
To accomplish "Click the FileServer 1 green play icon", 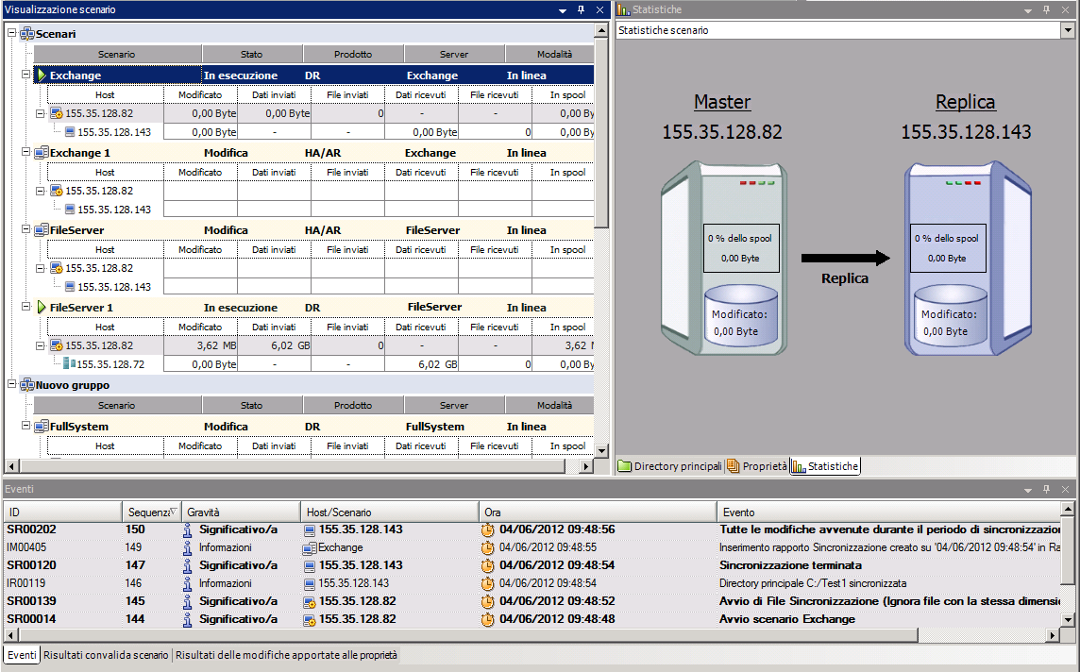I will [x=42, y=308].
